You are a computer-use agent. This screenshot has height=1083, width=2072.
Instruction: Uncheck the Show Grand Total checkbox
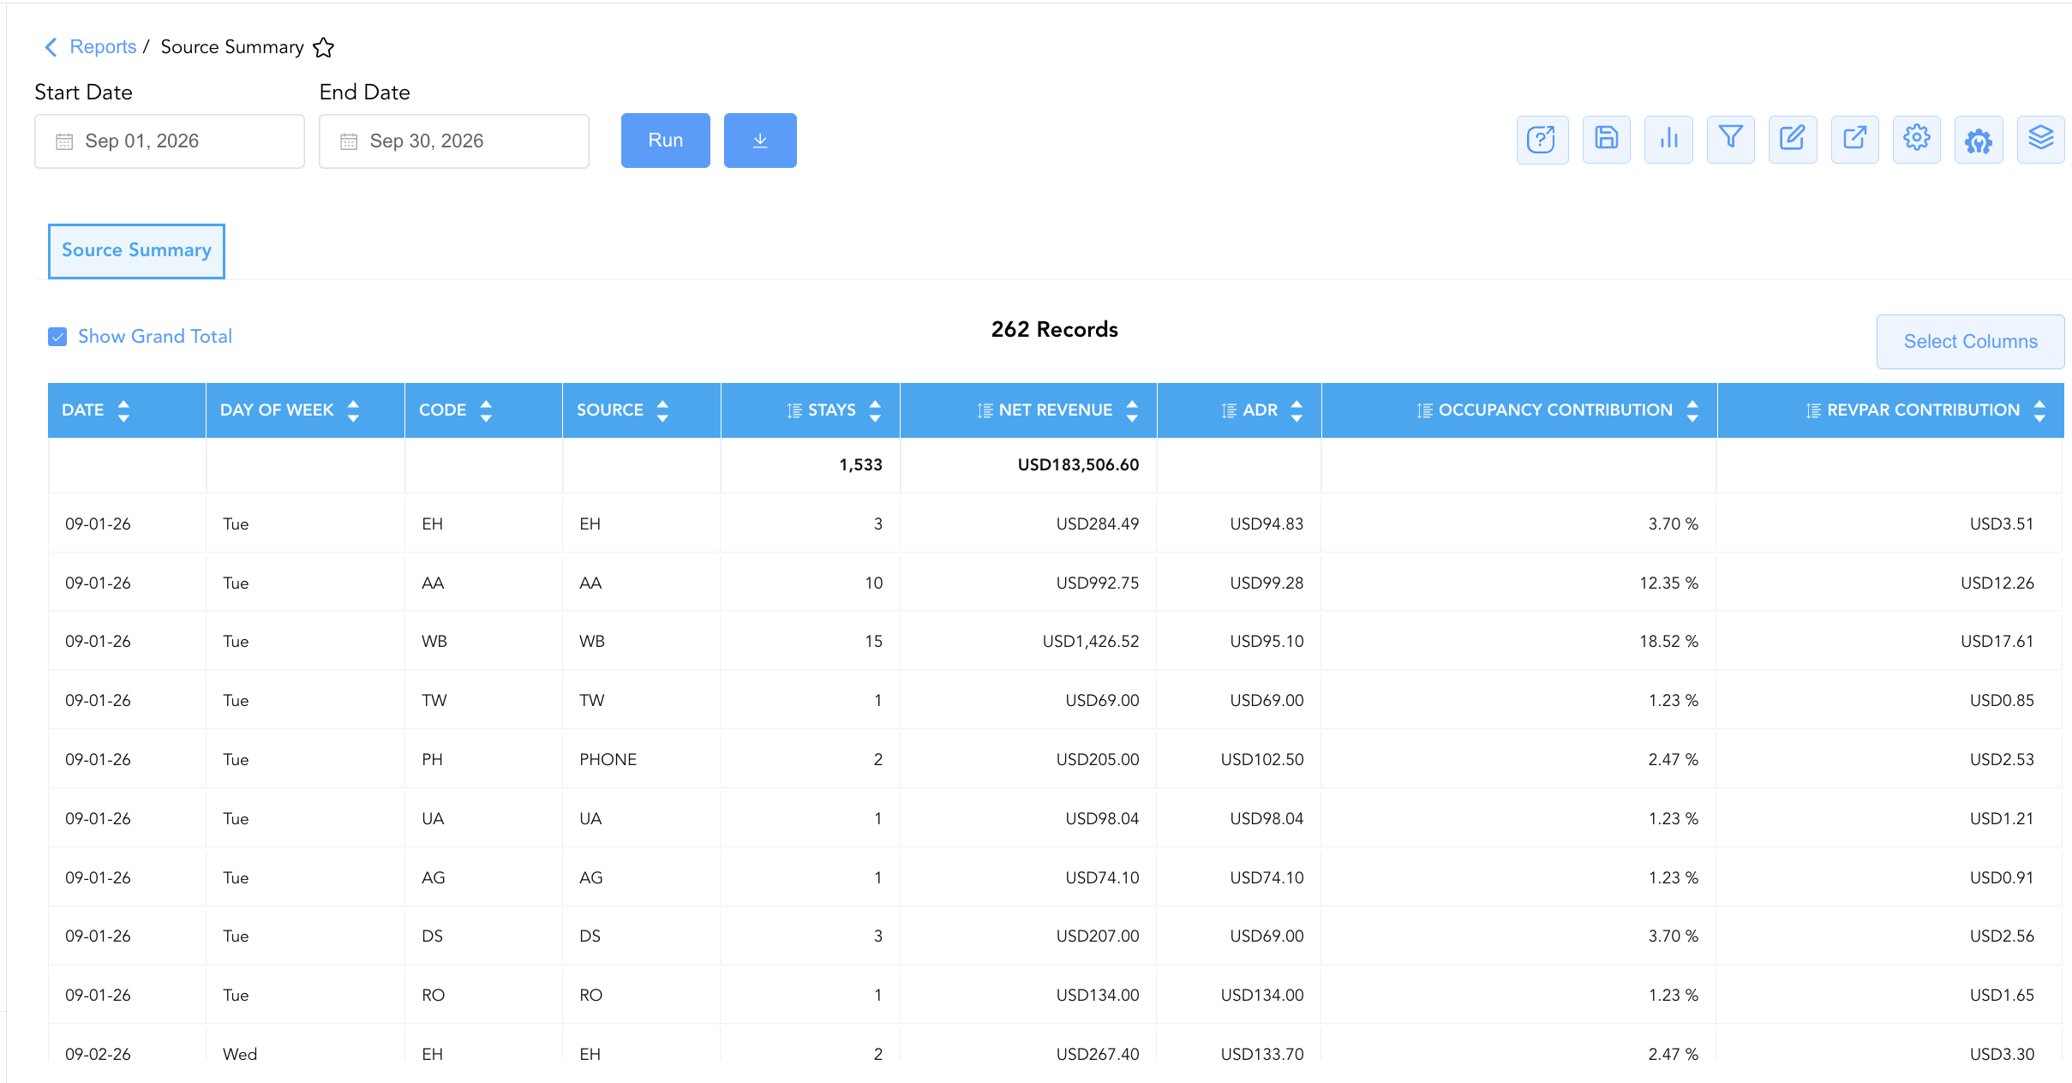pos(57,337)
